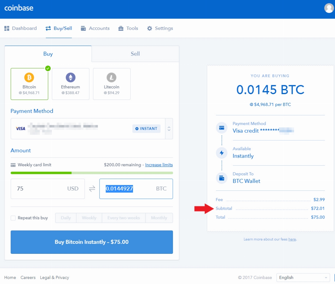Click the INSTANT badge on payment method
Screen dimensions: 335x284
pyautogui.click(x=146, y=129)
